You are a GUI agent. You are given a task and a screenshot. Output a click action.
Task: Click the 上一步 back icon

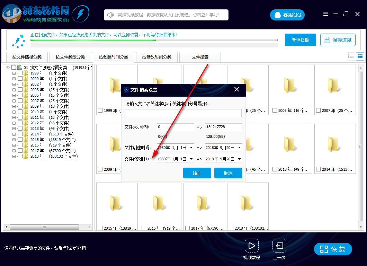coord(279,245)
